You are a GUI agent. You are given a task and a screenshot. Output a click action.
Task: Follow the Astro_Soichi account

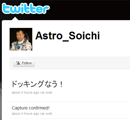point(24,63)
